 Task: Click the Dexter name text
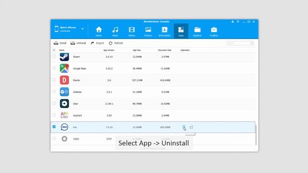pyautogui.click(x=77, y=80)
